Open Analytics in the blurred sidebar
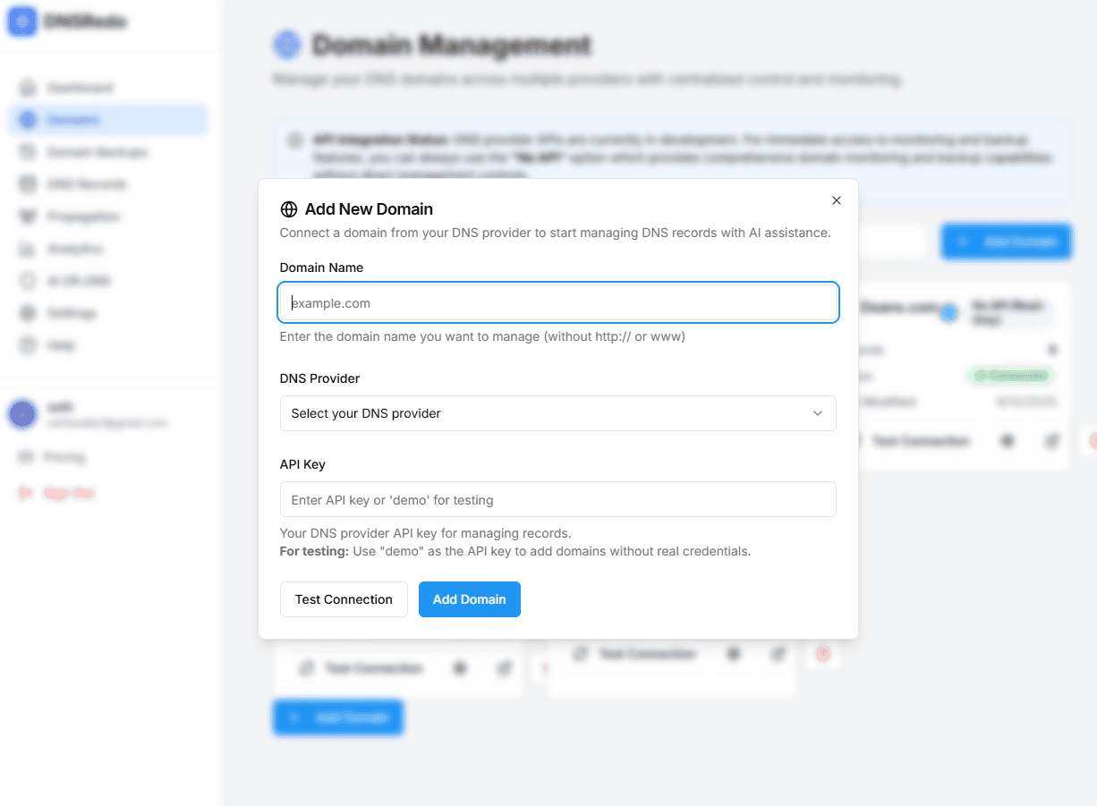 [107, 249]
